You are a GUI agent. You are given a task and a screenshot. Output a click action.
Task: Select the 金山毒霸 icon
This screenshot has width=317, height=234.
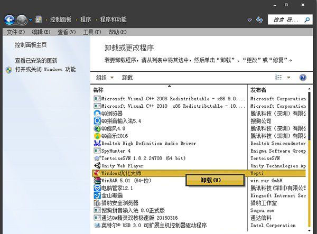(x=97, y=195)
